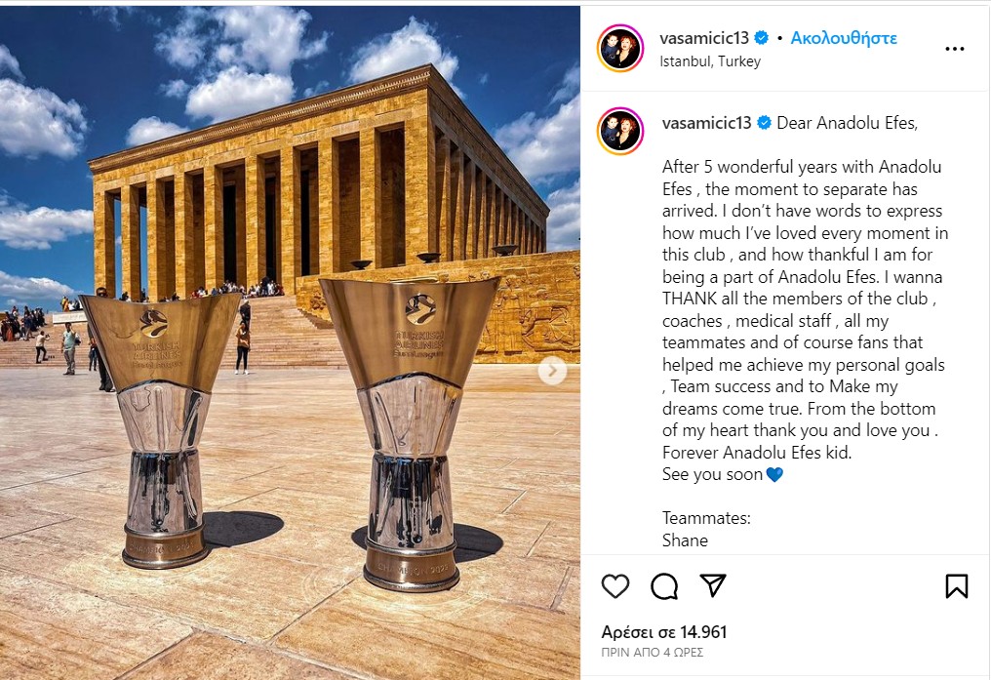
Task: Open vasamicic13 profile from header username
Action: 704,38
